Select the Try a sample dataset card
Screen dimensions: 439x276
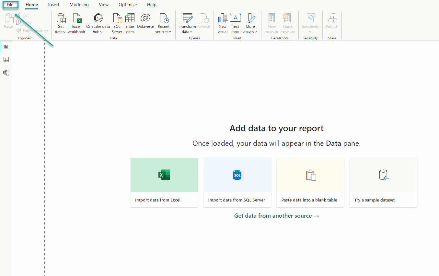pos(383,182)
